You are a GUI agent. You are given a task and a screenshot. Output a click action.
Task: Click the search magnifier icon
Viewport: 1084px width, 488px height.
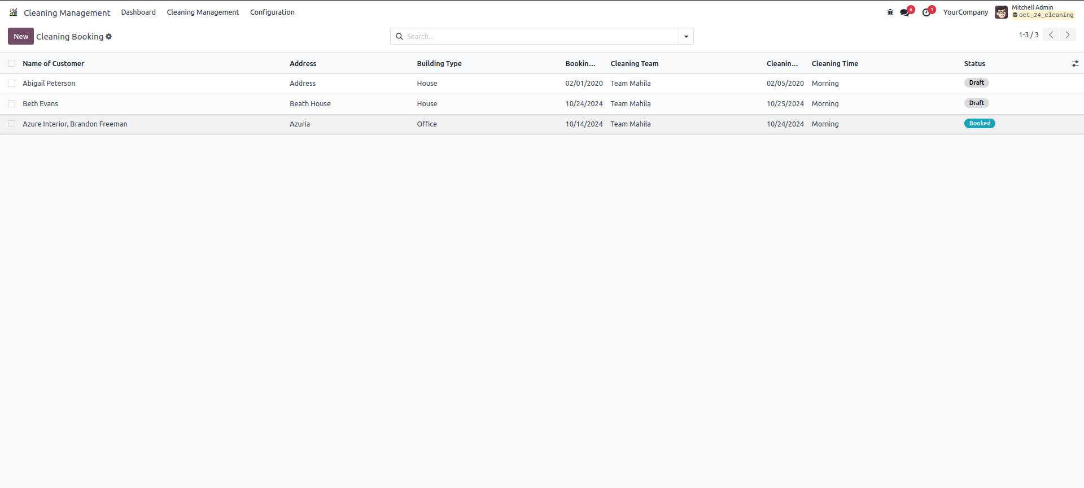pyautogui.click(x=399, y=36)
